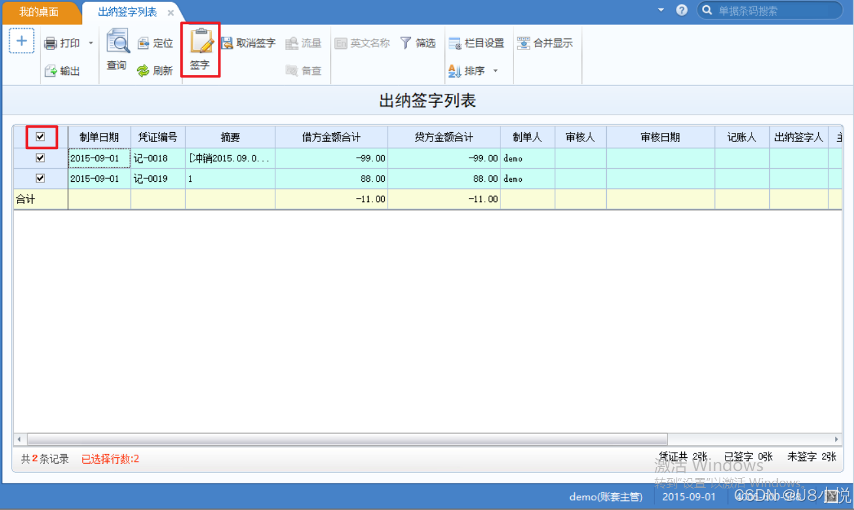Click the 共2条记录 record count
Image resolution: width=854 pixels, height=510 pixels.
(x=45, y=459)
